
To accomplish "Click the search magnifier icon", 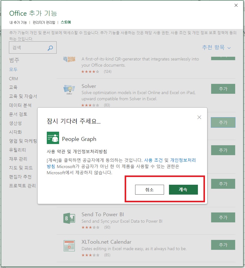I will click(50, 48).
